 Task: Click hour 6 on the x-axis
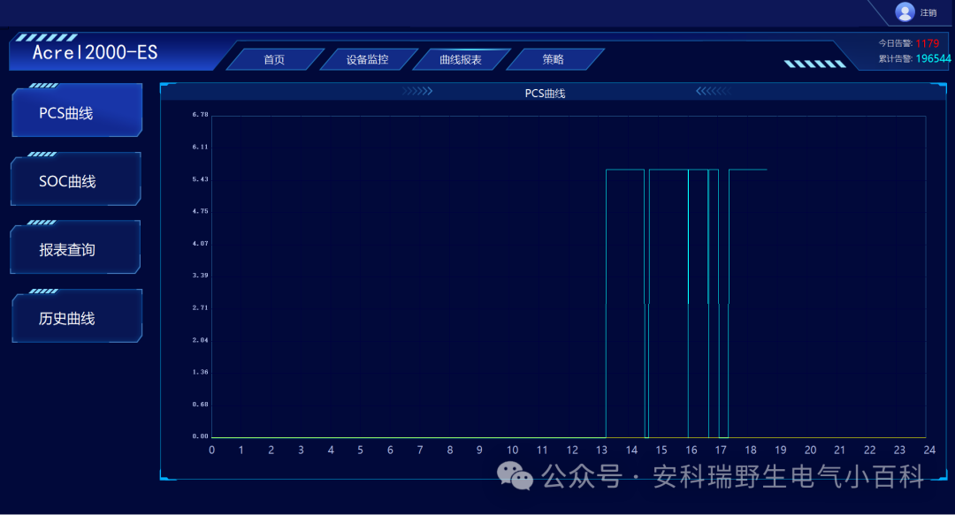(x=391, y=450)
